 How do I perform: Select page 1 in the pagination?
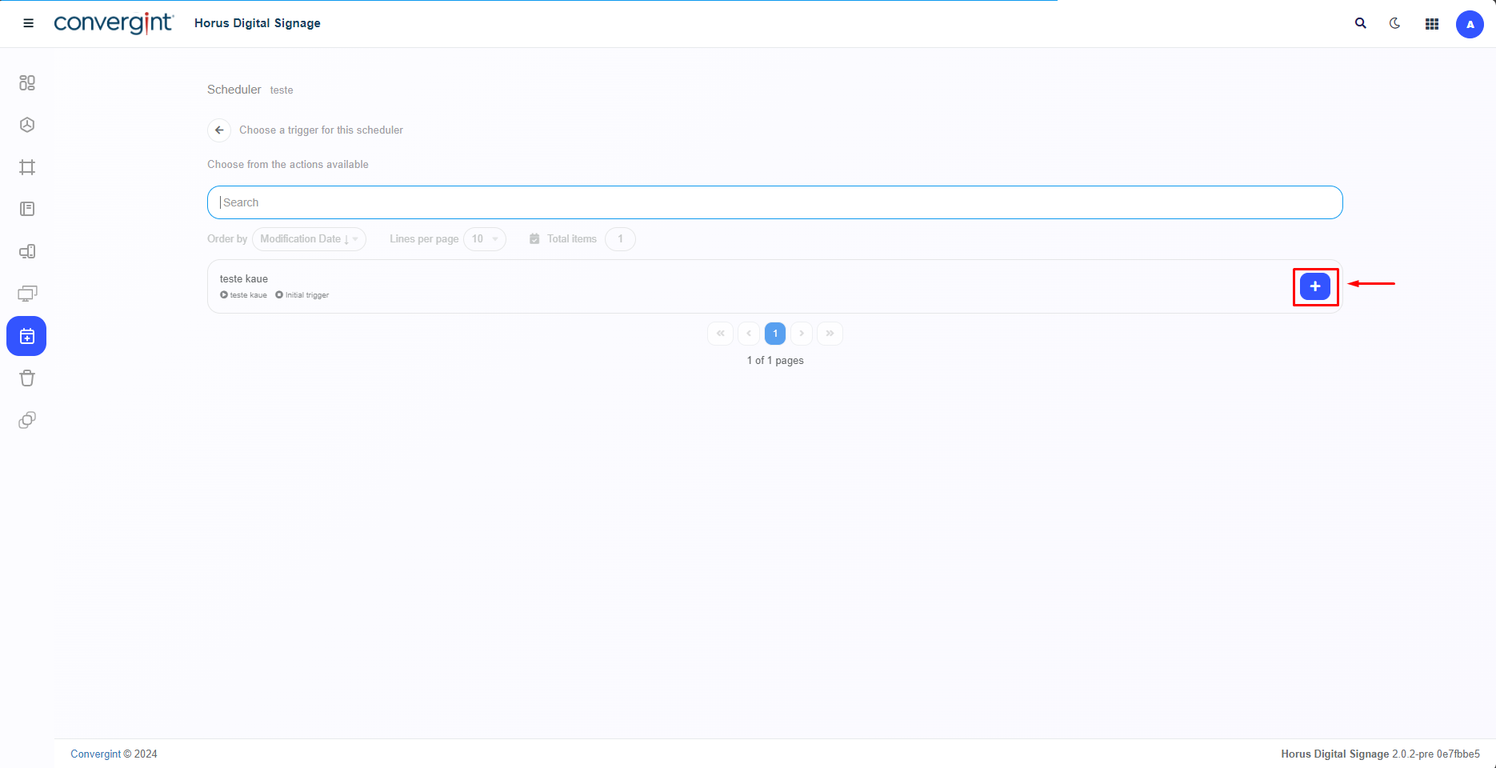click(x=774, y=334)
